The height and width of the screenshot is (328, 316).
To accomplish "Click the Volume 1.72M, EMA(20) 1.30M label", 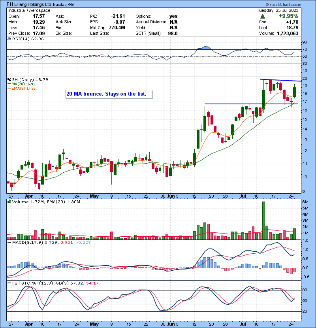I will click(46, 202).
